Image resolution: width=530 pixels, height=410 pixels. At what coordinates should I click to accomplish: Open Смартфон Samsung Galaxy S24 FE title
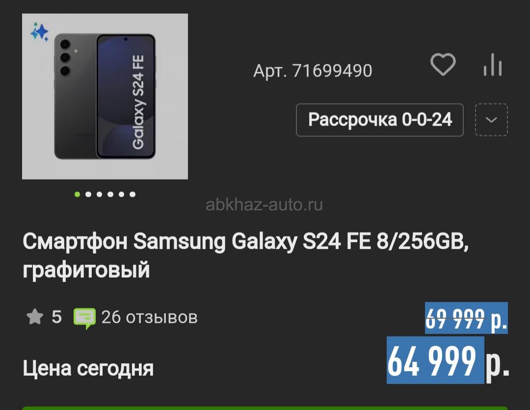coord(246,256)
